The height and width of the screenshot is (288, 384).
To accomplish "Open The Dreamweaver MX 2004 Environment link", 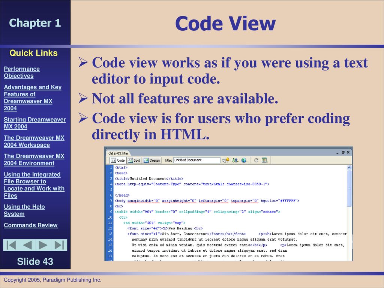I will pyautogui.click(x=34, y=160).
